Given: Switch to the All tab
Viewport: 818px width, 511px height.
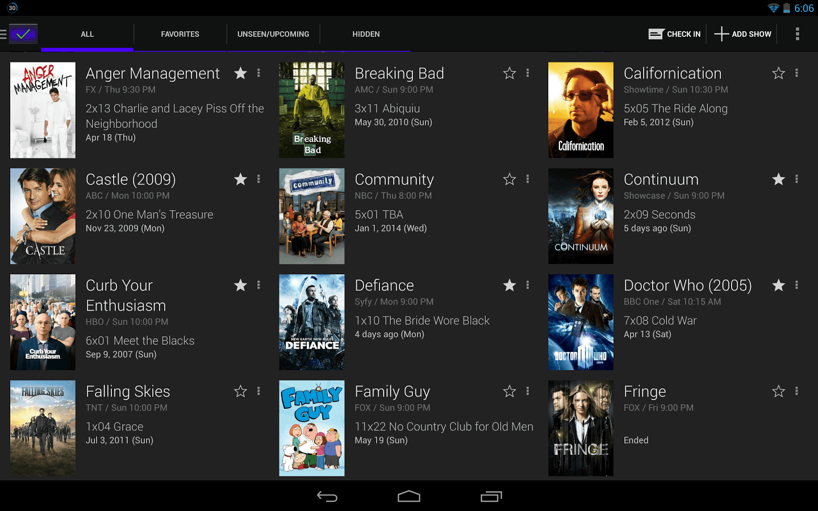Looking at the screenshot, I should pos(87,34).
